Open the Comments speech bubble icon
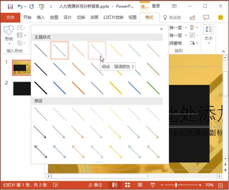The image size is (229, 190). [206, 17]
